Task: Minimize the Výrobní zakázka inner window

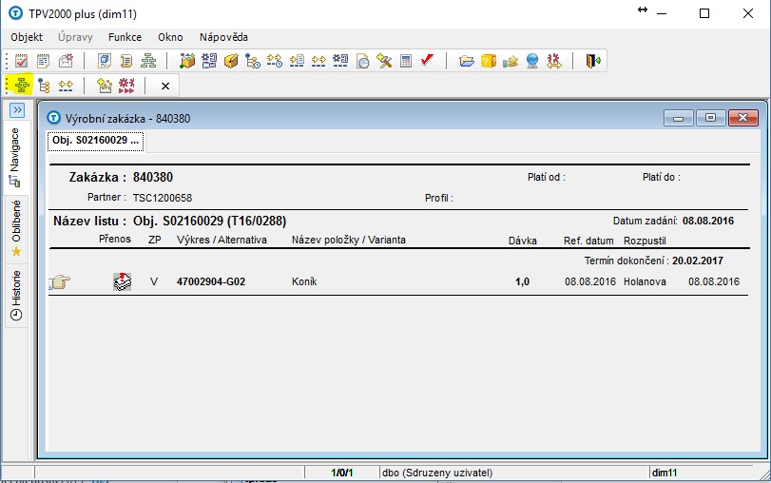Action: coord(679,118)
